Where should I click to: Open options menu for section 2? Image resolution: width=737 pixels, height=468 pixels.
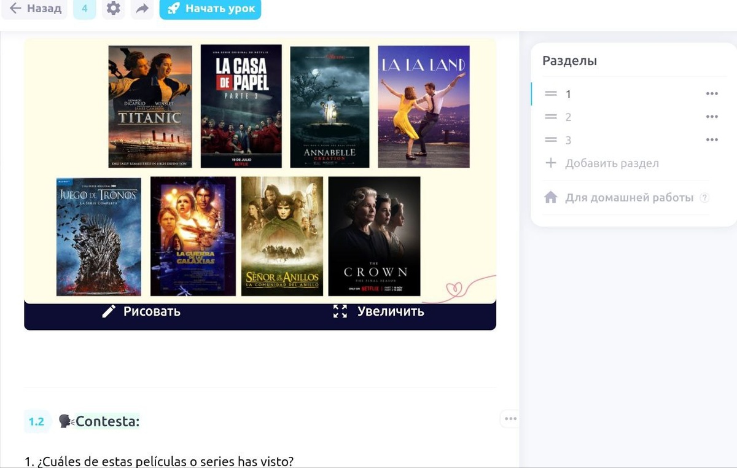coord(712,117)
